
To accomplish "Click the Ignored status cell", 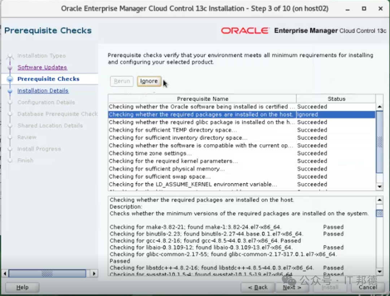I will [336, 114].
